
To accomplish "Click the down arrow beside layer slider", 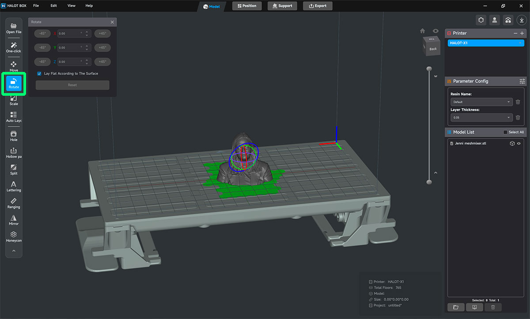I will pyautogui.click(x=435, y=75).
